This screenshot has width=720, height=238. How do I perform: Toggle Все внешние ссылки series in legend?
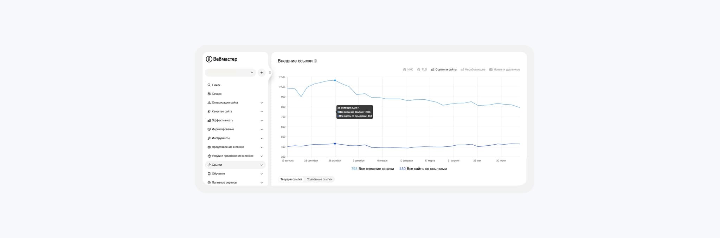373,169
